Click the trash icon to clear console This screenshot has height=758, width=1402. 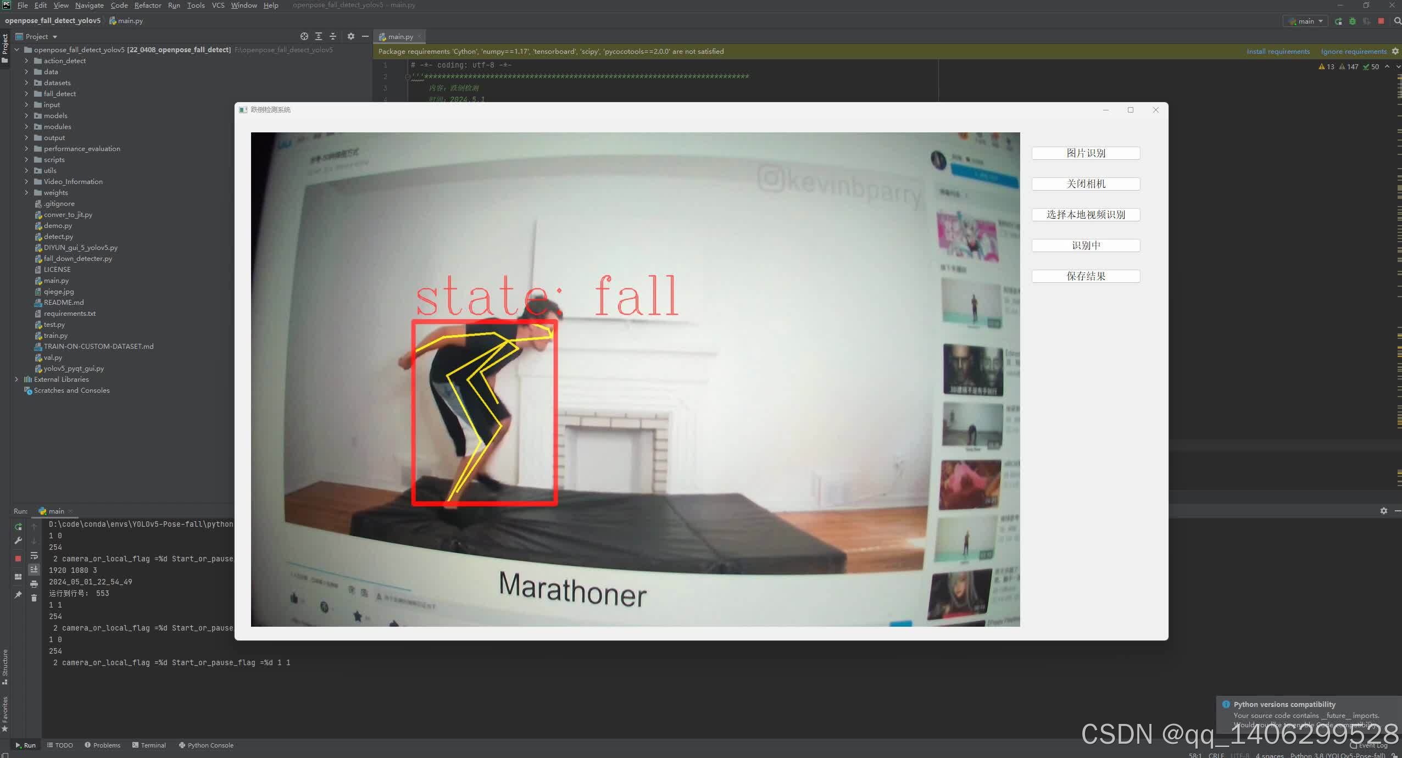coord(34,598)
